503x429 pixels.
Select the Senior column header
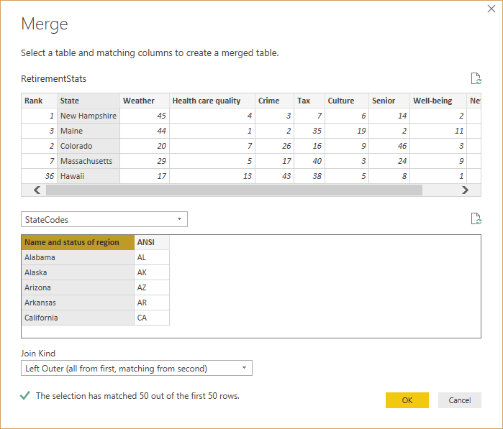point(389,101)
